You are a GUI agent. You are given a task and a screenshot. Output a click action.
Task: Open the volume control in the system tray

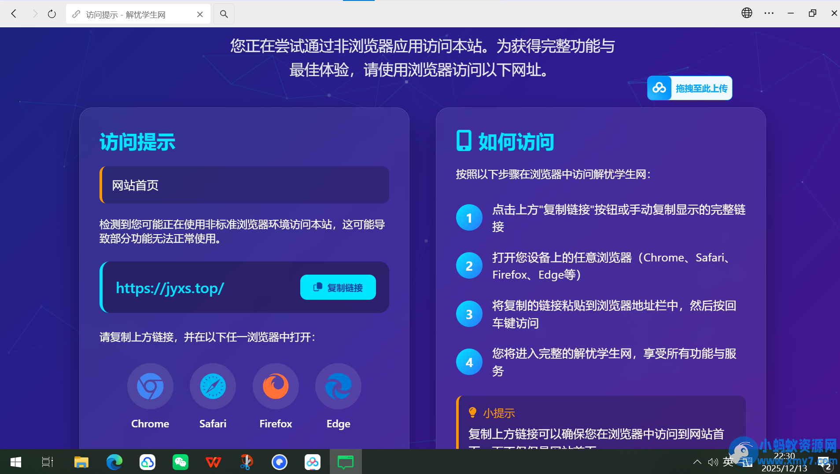[x=713, y=462]
